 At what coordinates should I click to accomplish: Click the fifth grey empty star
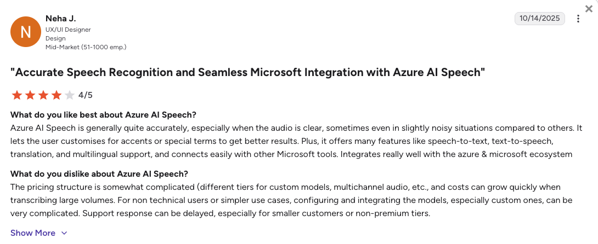70,95
